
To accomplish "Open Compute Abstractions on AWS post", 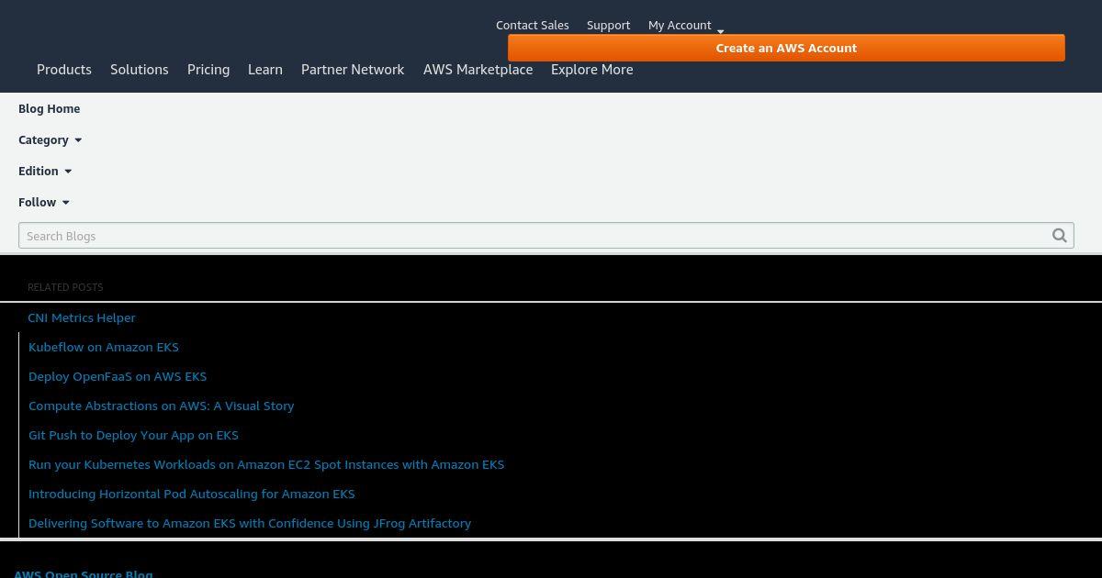I will tap(162, 406).
